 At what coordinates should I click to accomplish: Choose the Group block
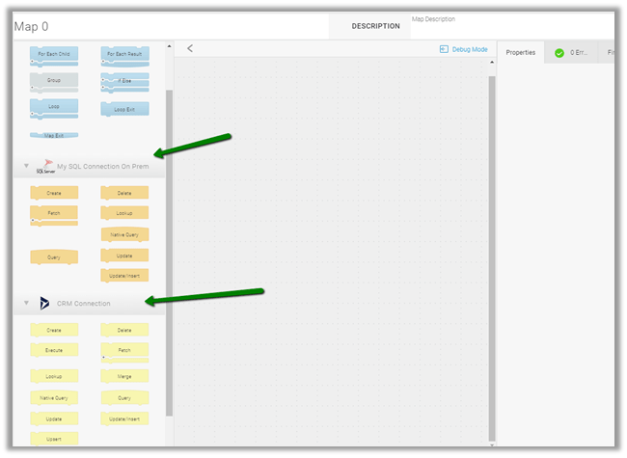[x=54, y=82]
